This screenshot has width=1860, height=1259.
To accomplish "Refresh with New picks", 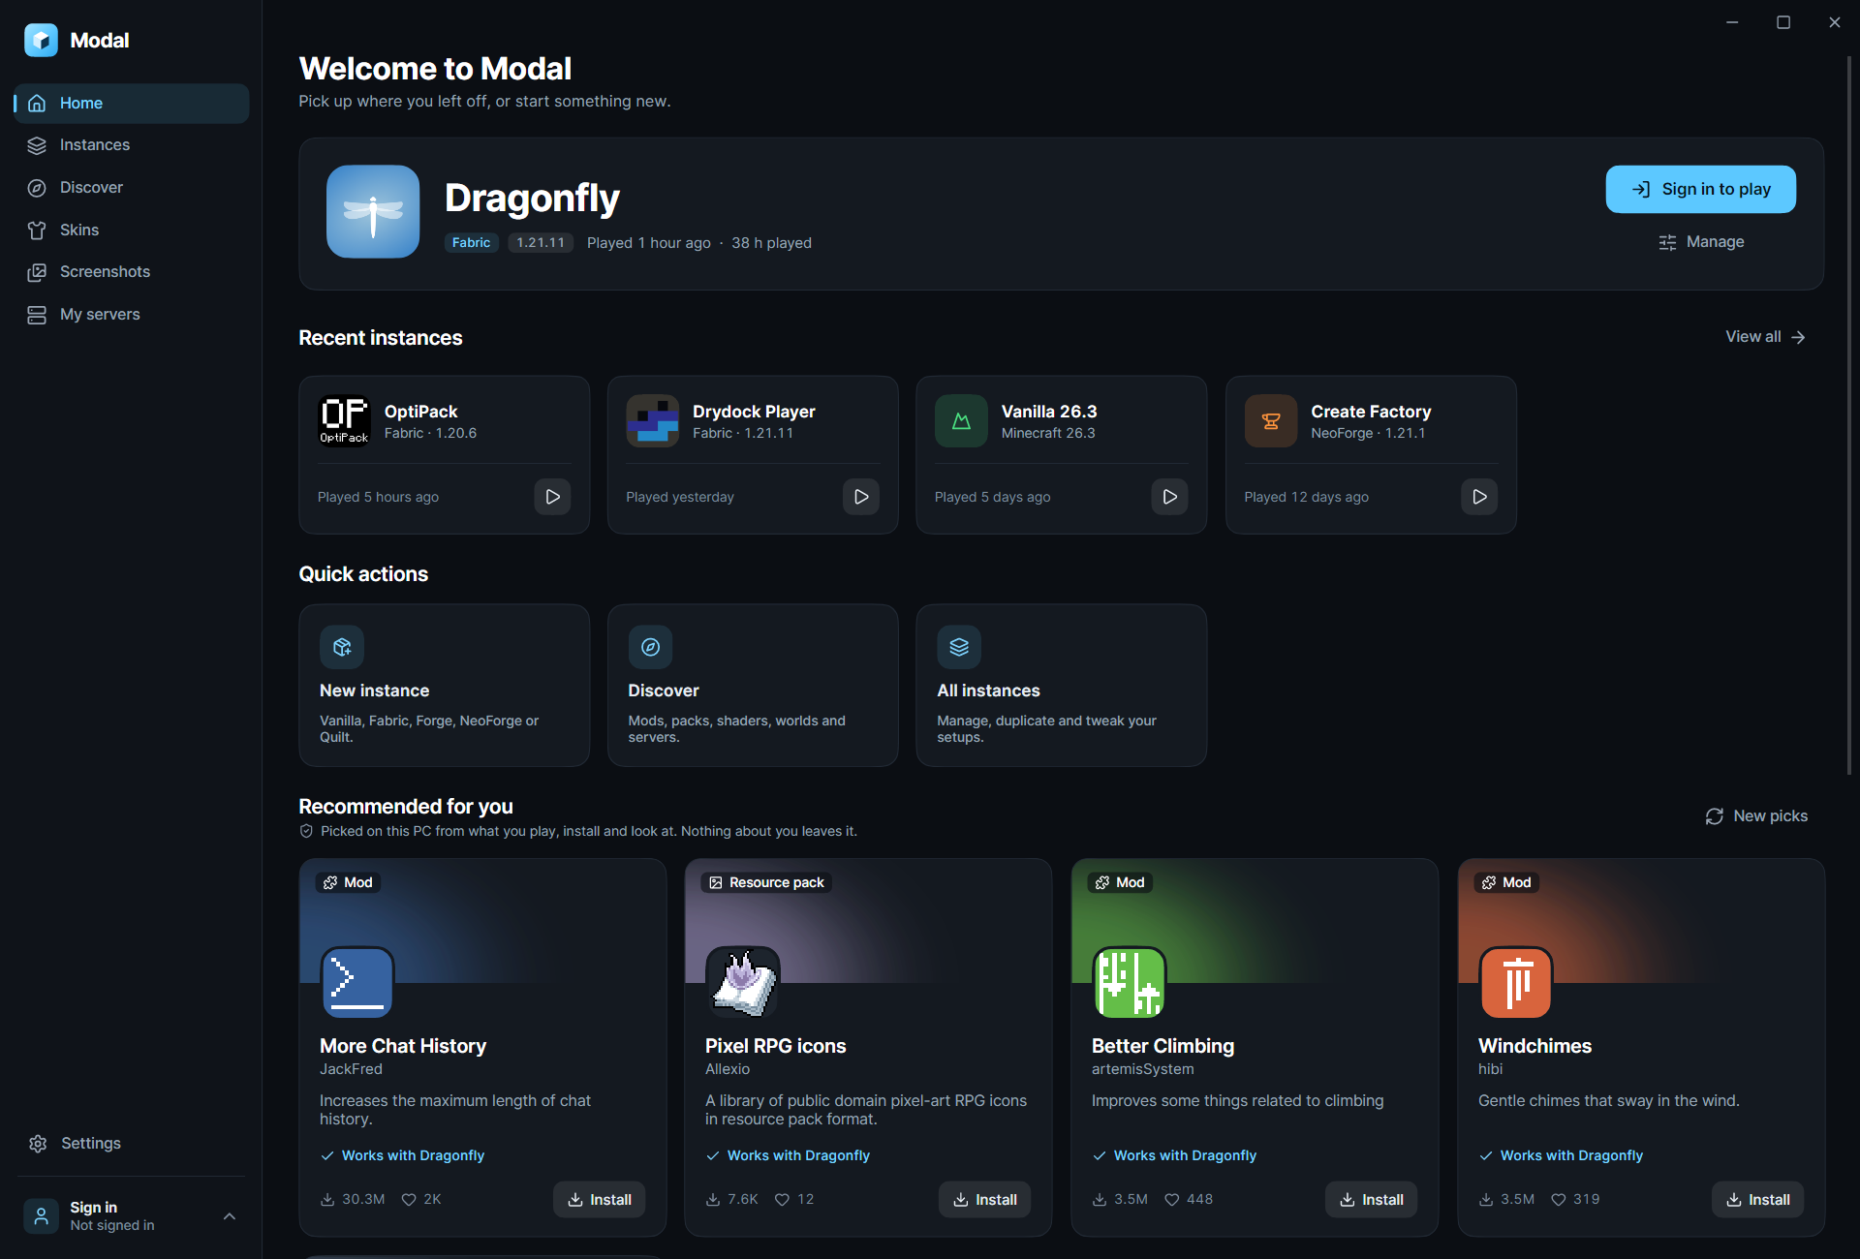I will click(x=1756, y=816).
